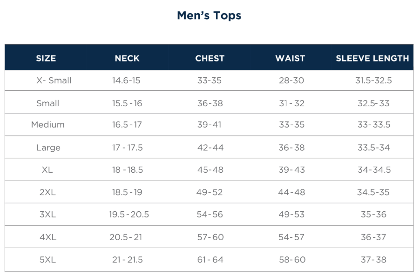419x276 pixels.
Task: Click the X-Small size cell
Action: pyautogui.click(x=54, y=81)
